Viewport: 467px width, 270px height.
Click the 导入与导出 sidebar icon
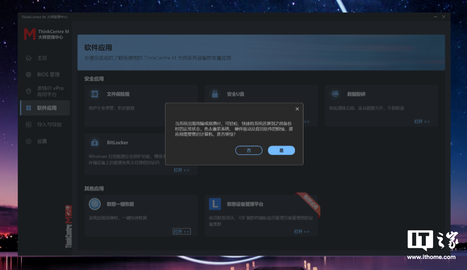coord(29,125)
